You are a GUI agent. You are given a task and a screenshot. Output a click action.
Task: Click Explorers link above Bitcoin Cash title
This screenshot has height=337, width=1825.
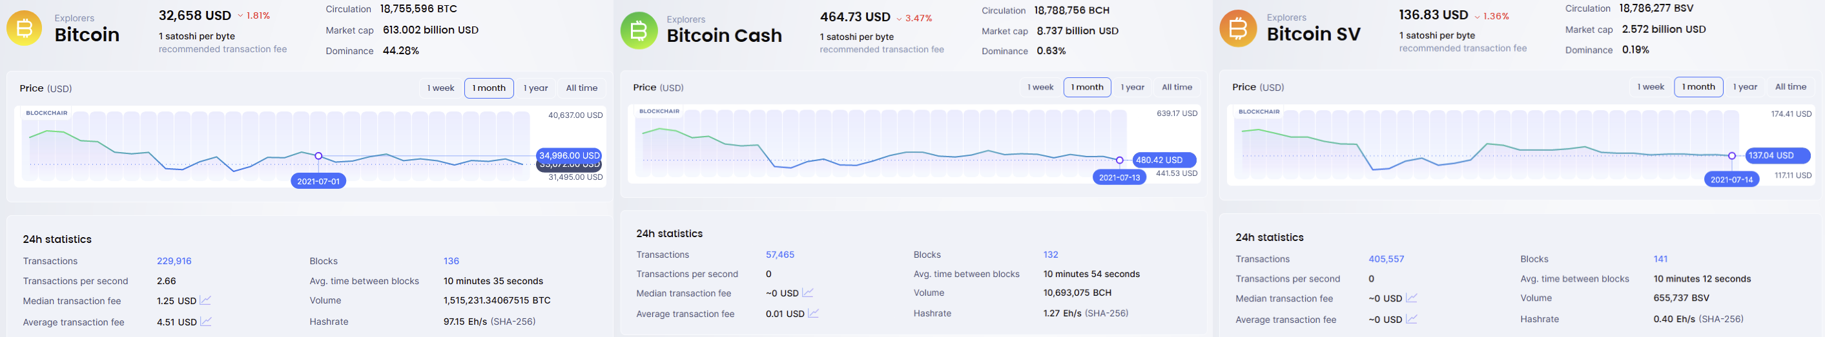tap(686, 20)
